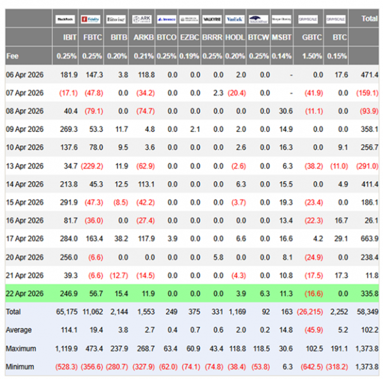383x379 pixels.
Task: Click the Grayscale logo above GBTC
Action: (308, 19)
